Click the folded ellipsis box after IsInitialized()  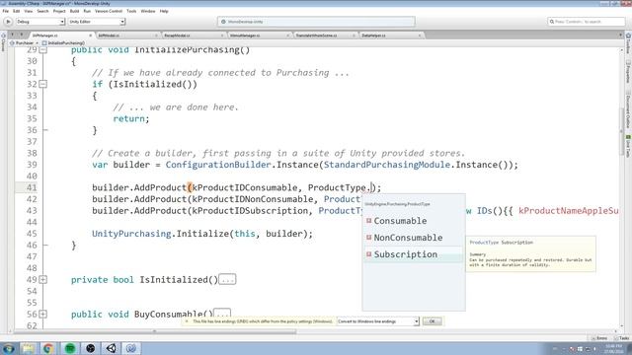227,280
